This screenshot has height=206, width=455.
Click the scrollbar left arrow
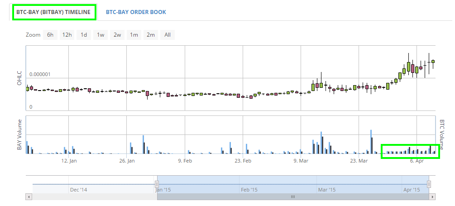[x=29, y=196]
